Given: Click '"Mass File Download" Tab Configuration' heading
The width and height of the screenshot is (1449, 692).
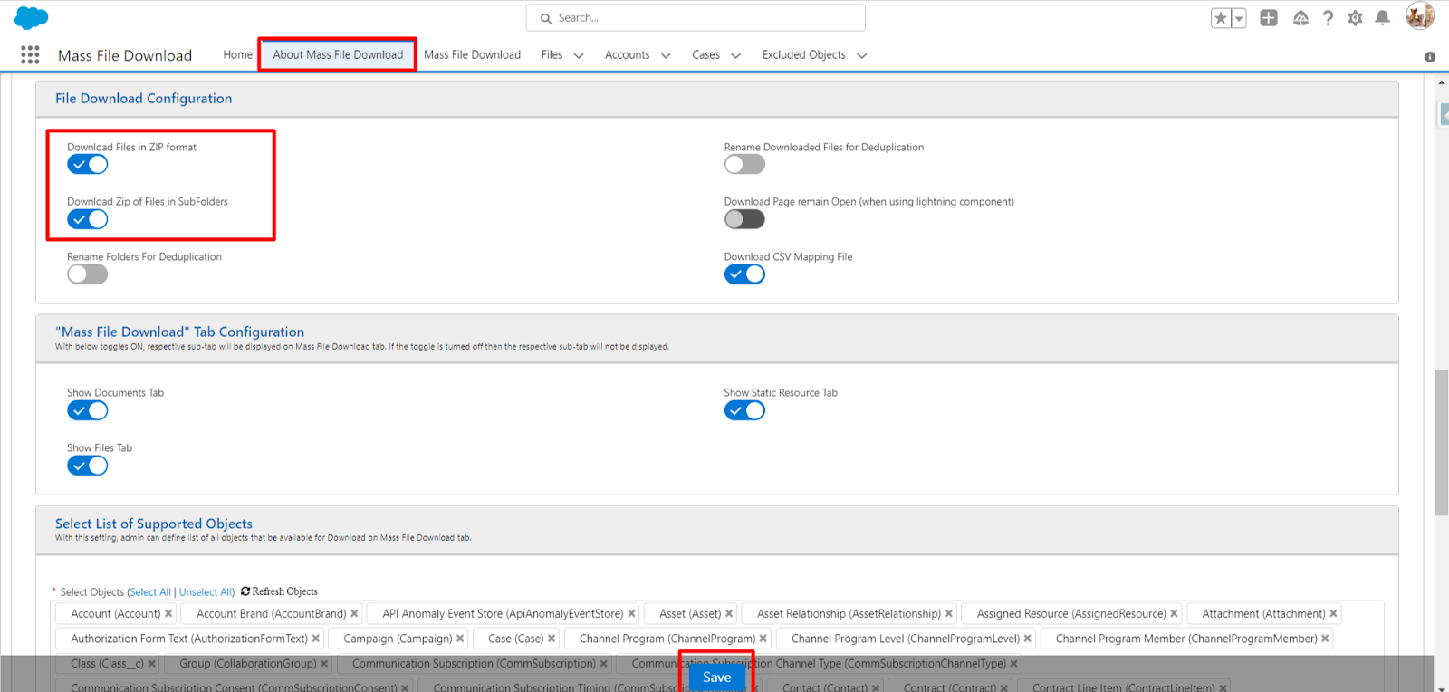Looking at the screenshot, I should 179,332.
